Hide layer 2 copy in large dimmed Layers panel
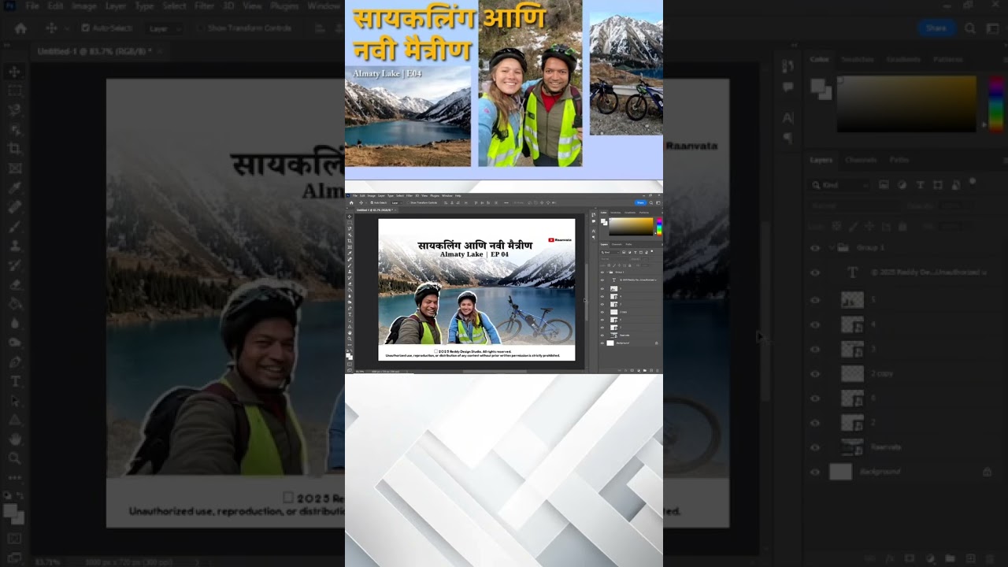The image size is (1008, 567). [x=815, y=373]
